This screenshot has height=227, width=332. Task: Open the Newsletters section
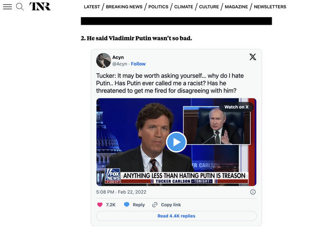point(270,7)
